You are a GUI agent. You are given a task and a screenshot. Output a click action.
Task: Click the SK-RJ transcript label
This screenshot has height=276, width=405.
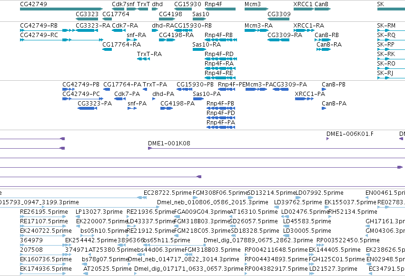point(385,73)
